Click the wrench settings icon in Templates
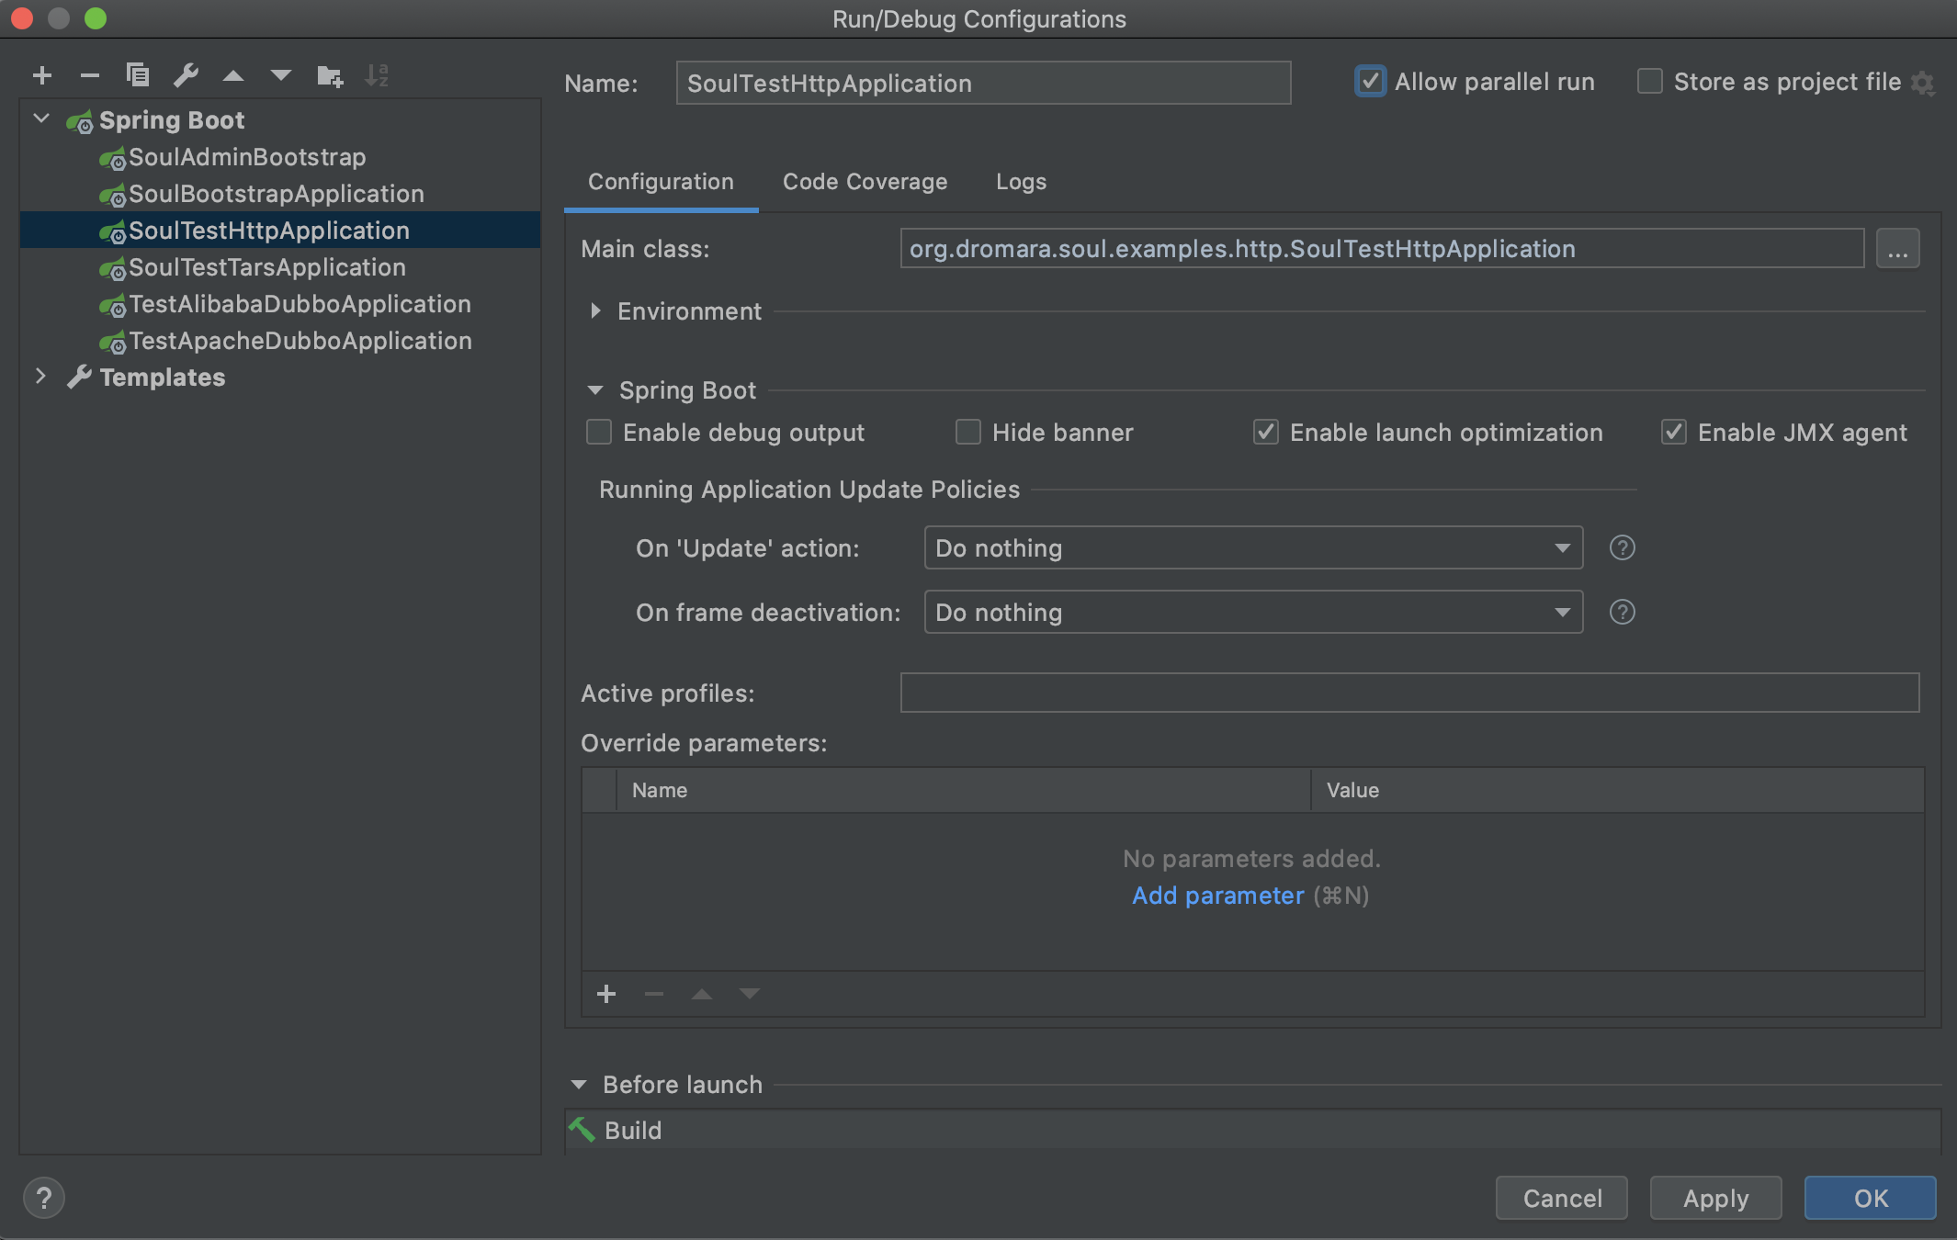Image resolution: width=1957 pixels, height=1240 pixels. (78, 377)
